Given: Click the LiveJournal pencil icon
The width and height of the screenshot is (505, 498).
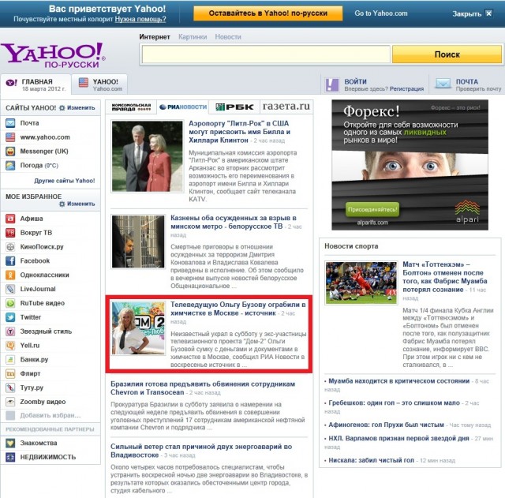Looking at the screenshot, I should [10, 289].
